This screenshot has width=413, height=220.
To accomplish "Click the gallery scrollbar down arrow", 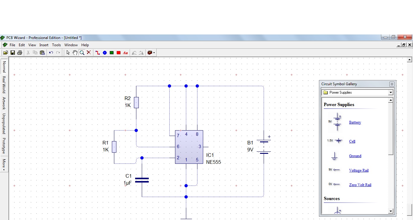I will 391,211.
